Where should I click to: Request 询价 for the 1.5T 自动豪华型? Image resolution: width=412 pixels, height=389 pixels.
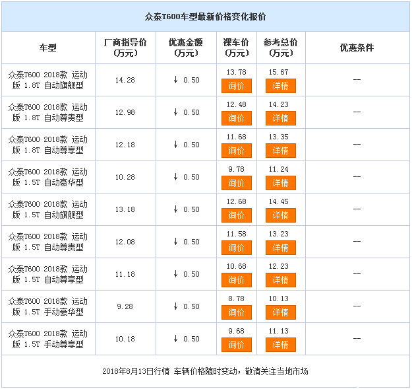236,183
